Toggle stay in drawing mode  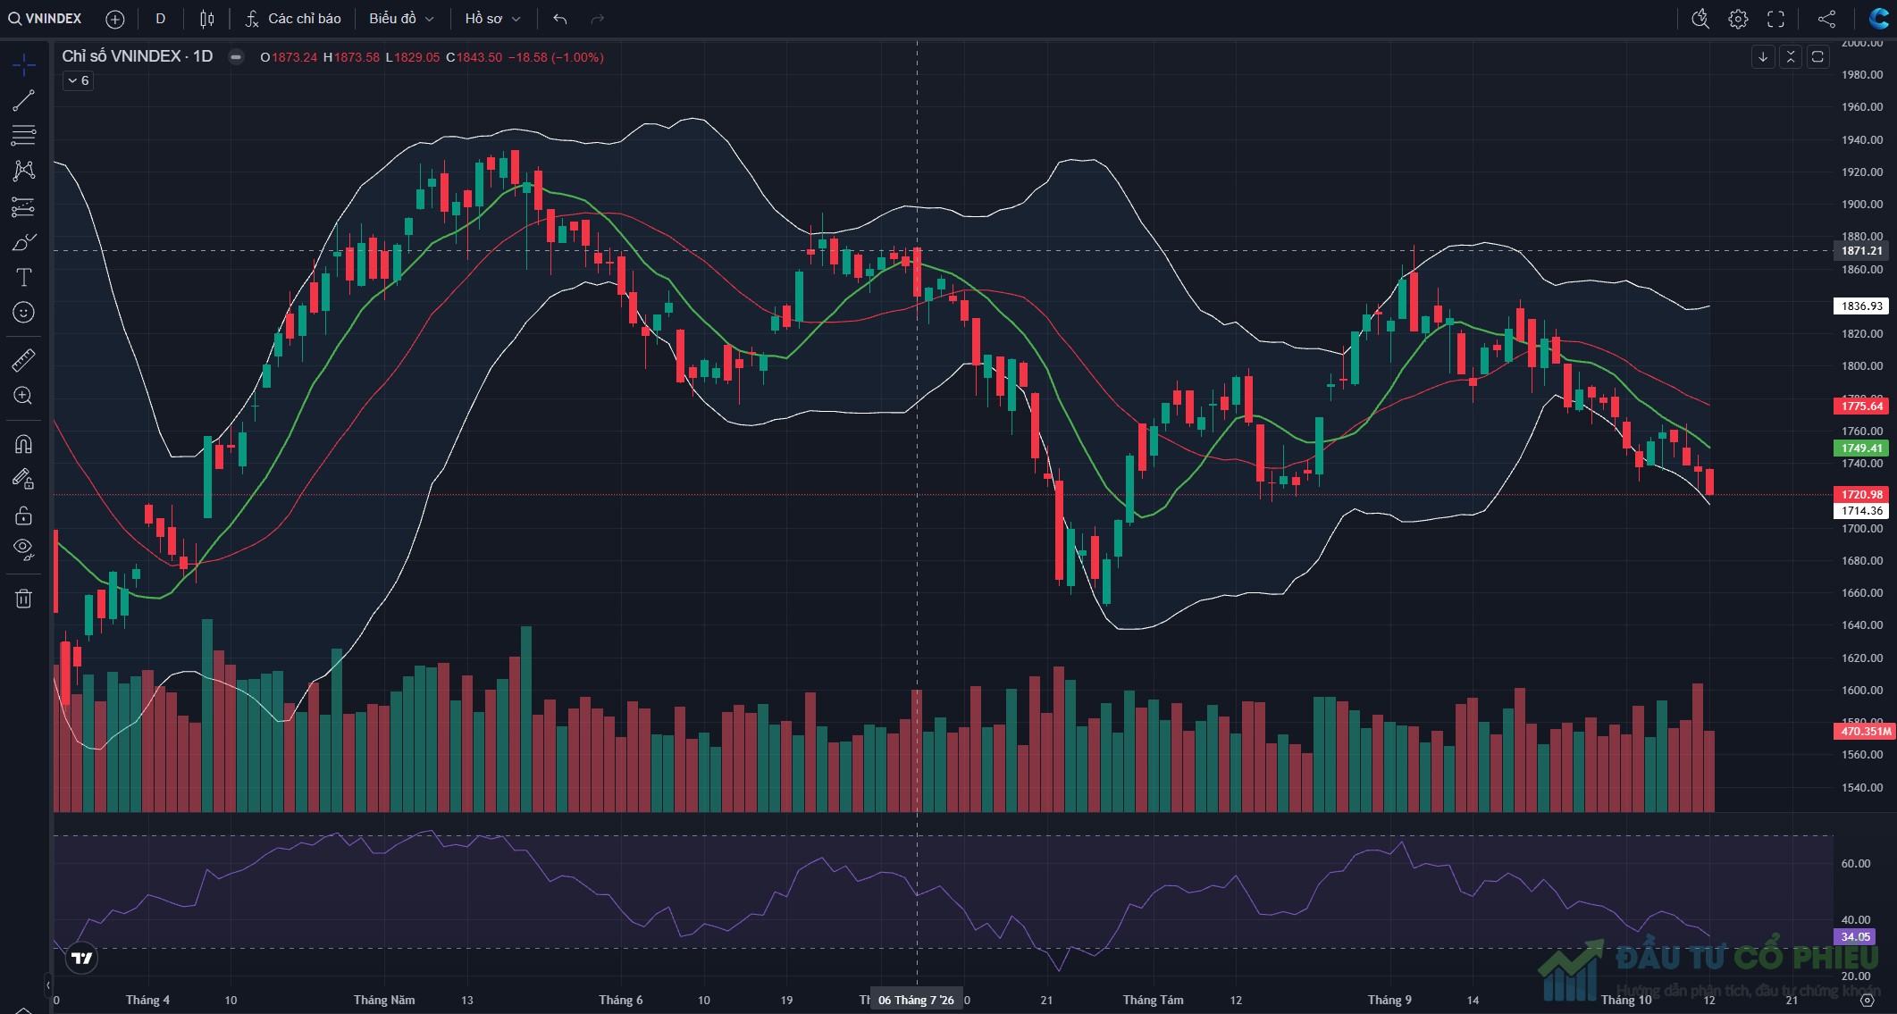pos(24,480)
